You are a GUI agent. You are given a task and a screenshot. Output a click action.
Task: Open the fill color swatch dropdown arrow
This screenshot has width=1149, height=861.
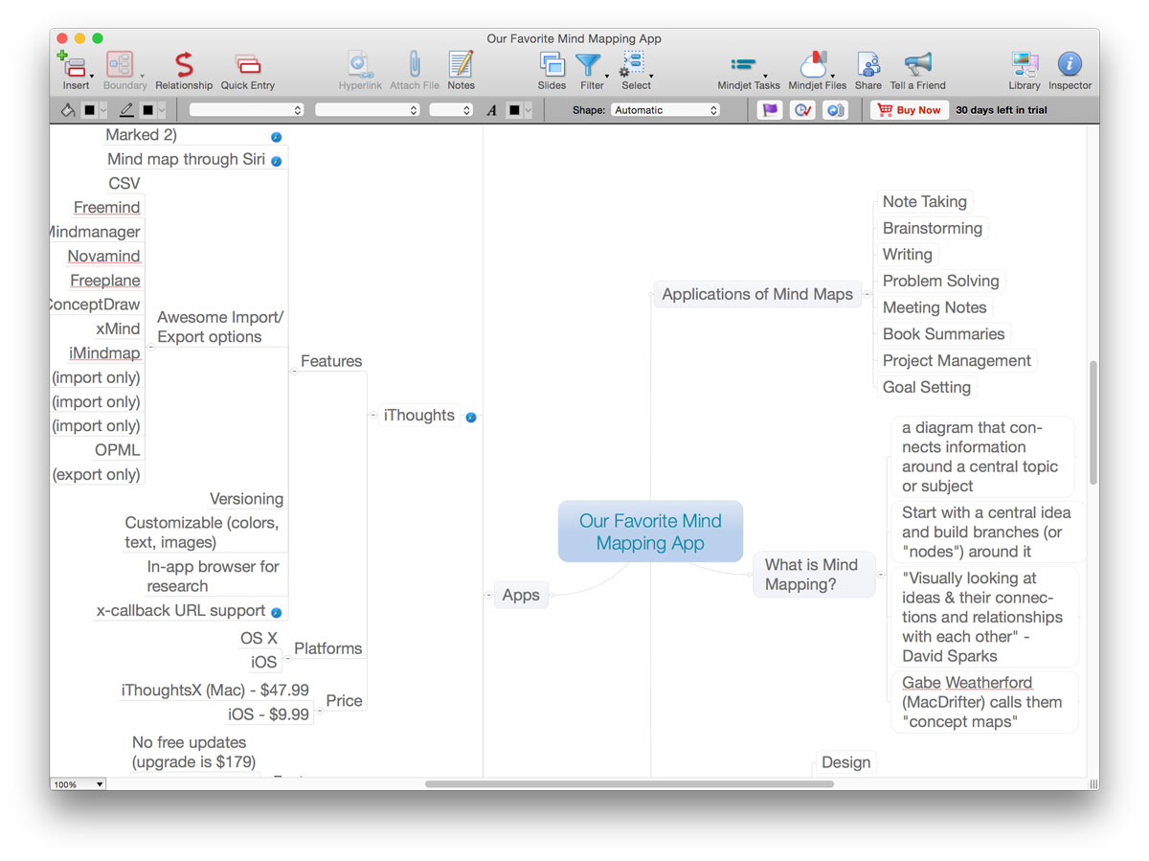pyautogui.click(x=103, y=110)
